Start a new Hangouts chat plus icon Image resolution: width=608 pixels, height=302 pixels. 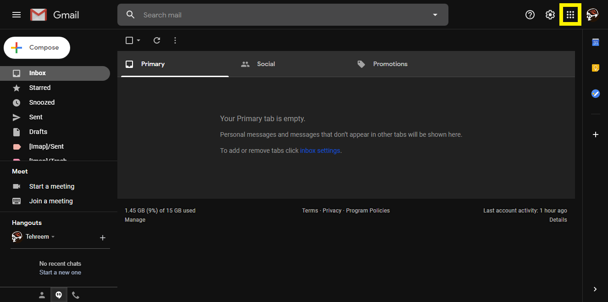[103, 238]
